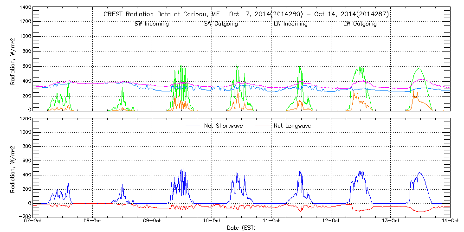Click the blue line swatch beside Net Shortwave
This screenshot has height=232, width=464.
(x=193, y=126)
